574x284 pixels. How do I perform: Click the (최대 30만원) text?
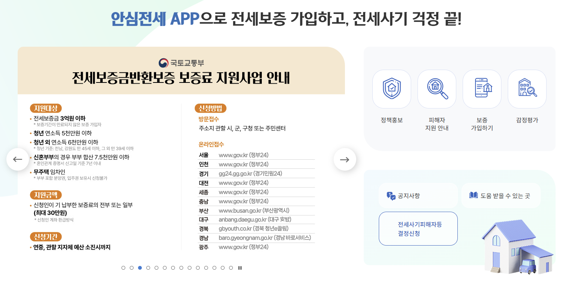[50, 213]
